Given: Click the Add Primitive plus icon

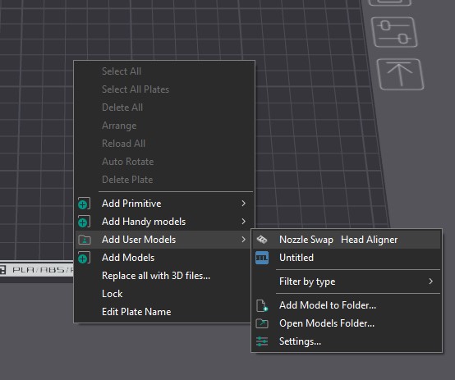Looking at the screenshot, I should [x=84, y=204].
